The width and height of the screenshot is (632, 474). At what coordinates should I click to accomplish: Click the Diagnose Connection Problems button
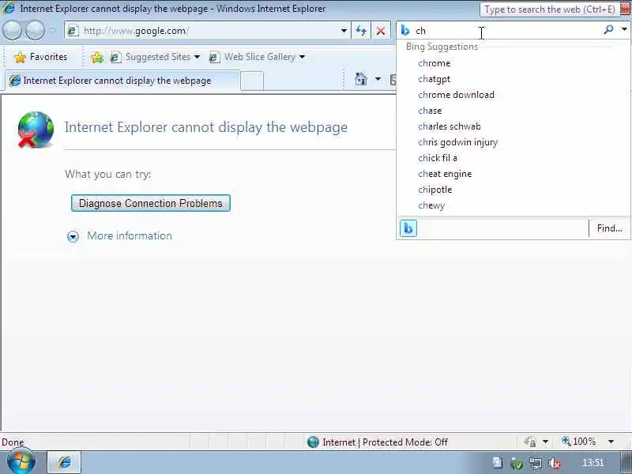pos(150,203)
